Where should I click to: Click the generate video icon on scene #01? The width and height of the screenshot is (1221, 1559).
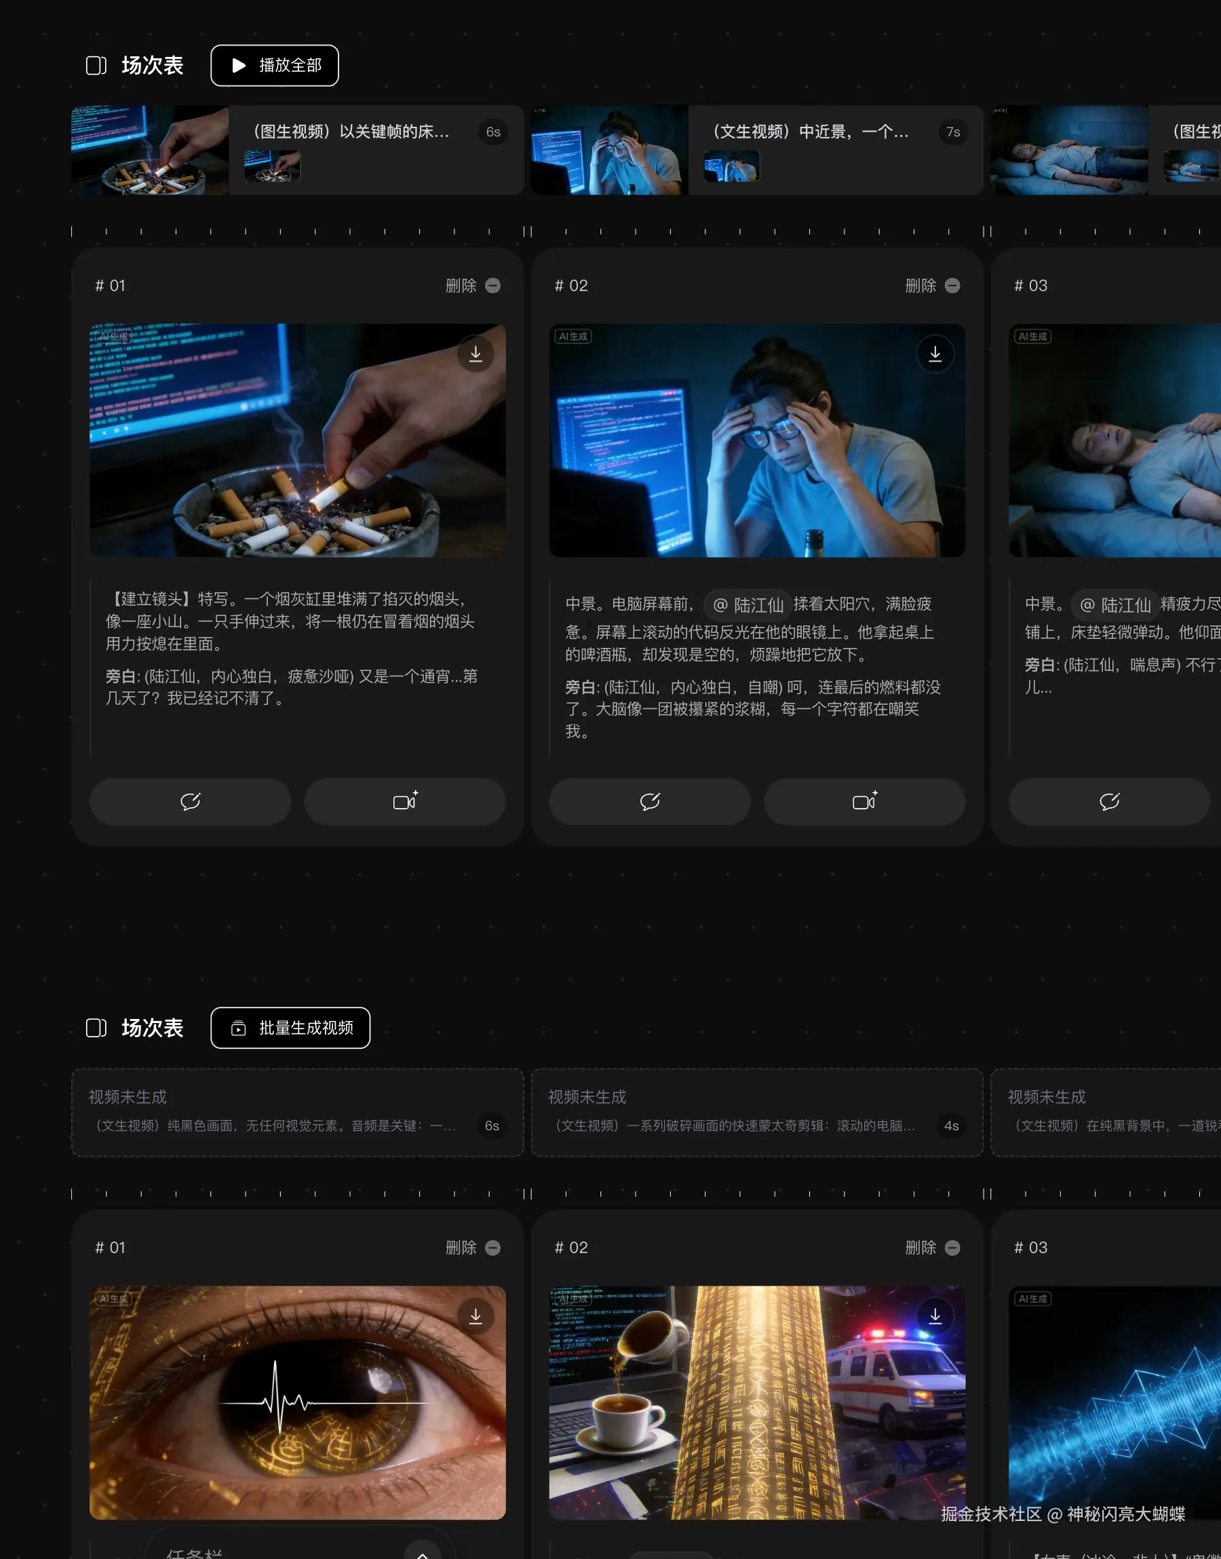coord(404,801)
